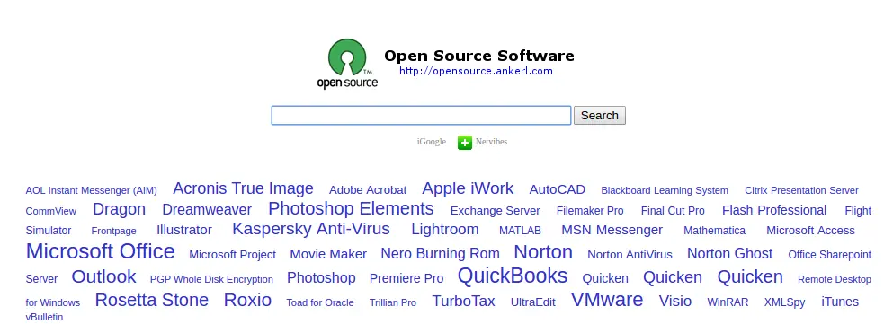The width and height of the screenshot is (893, 324).
Task: Select Blackboard Learning System tag
Action: [x=665, y=190]
